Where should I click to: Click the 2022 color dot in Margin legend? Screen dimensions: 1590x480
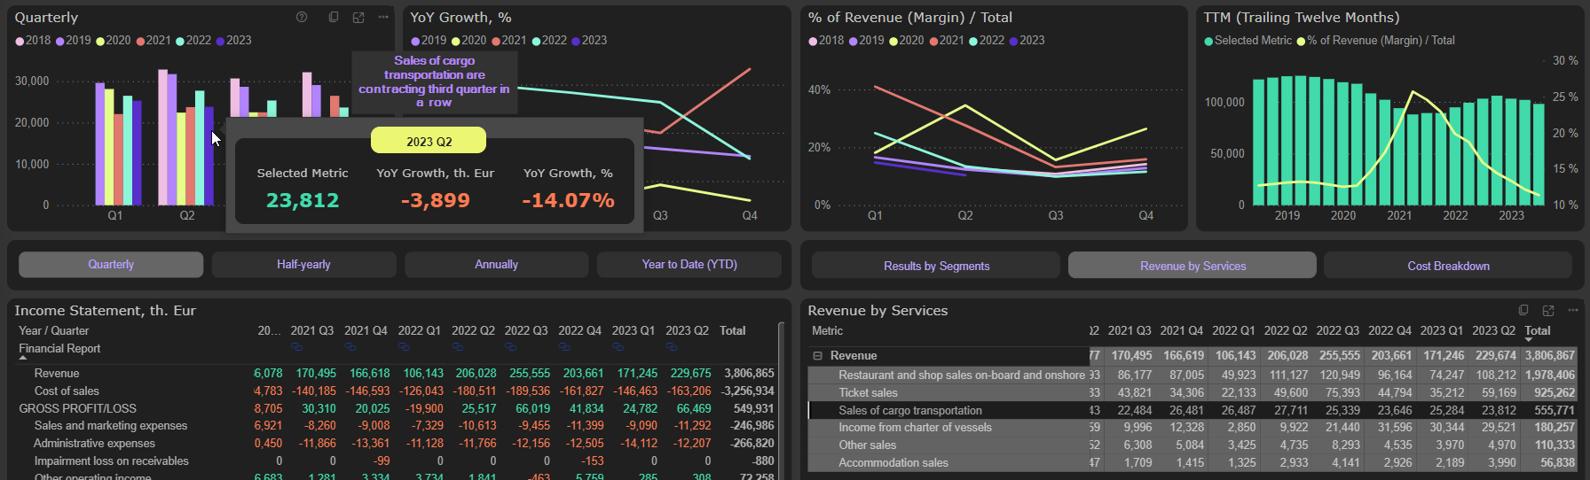973,41
